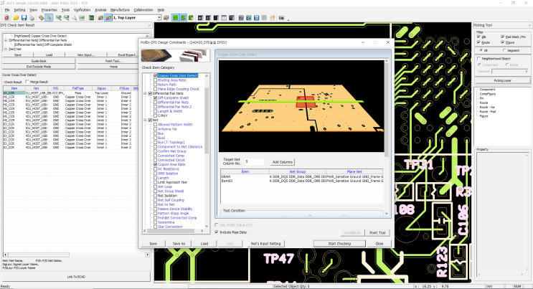
Task: Open the Properties menu
Action: 49,10
